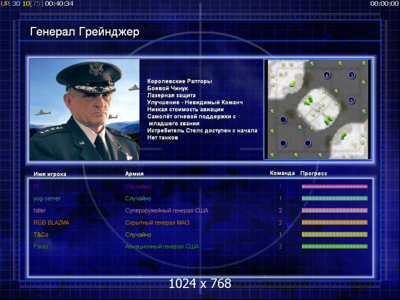The height and width of the screenshot is (300, 400).
Task: Click "Суперoружейный генерал США" army entry
Action: click(166, 210)
